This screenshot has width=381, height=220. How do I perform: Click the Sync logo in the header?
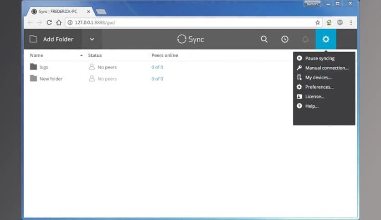tap(190, 39)
